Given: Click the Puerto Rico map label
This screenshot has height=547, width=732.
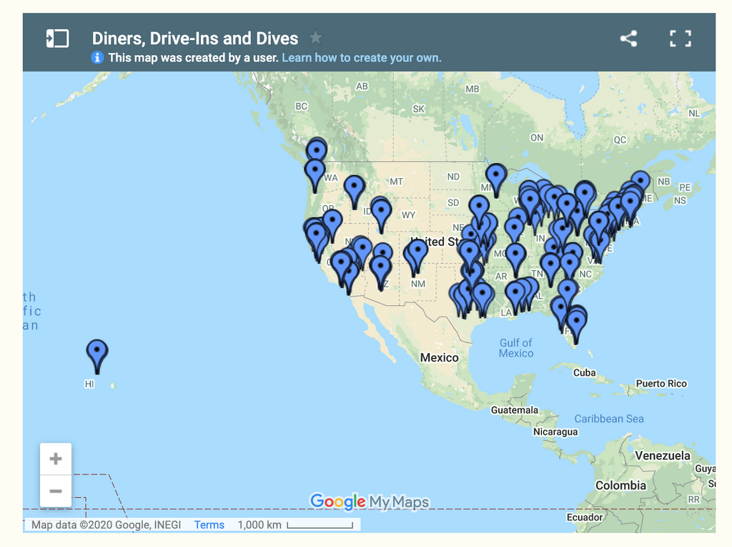Looking at the screenshot, I should pyautogui.click(x=661, y=383).
